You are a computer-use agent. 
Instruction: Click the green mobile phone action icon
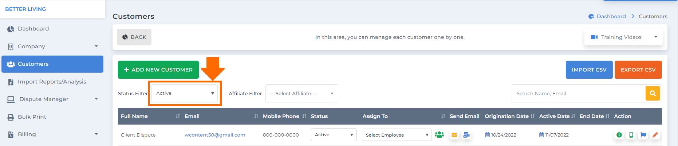[x=631, y=135]
